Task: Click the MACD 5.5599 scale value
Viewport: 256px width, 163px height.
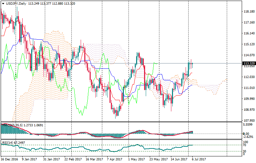Action: 248,125
